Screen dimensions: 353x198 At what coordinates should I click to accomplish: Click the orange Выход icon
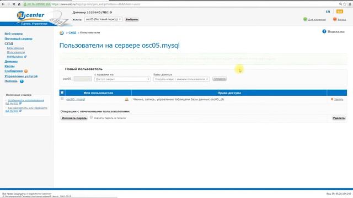coord(335,19)
